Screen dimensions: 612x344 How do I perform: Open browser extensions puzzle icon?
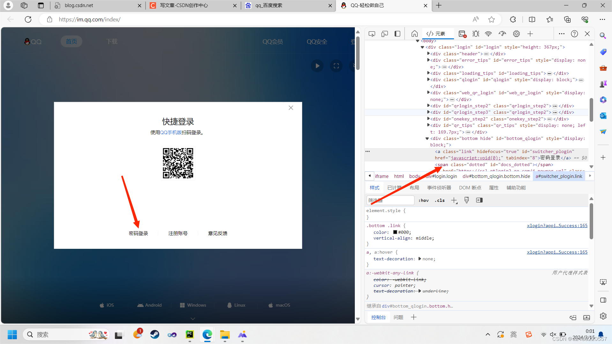tap(513, 19)
